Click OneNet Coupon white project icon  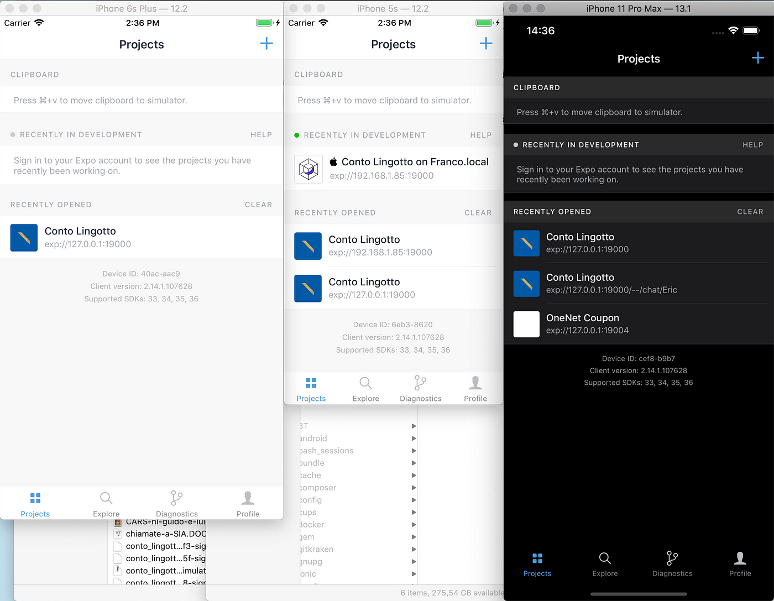coord(526,324)
